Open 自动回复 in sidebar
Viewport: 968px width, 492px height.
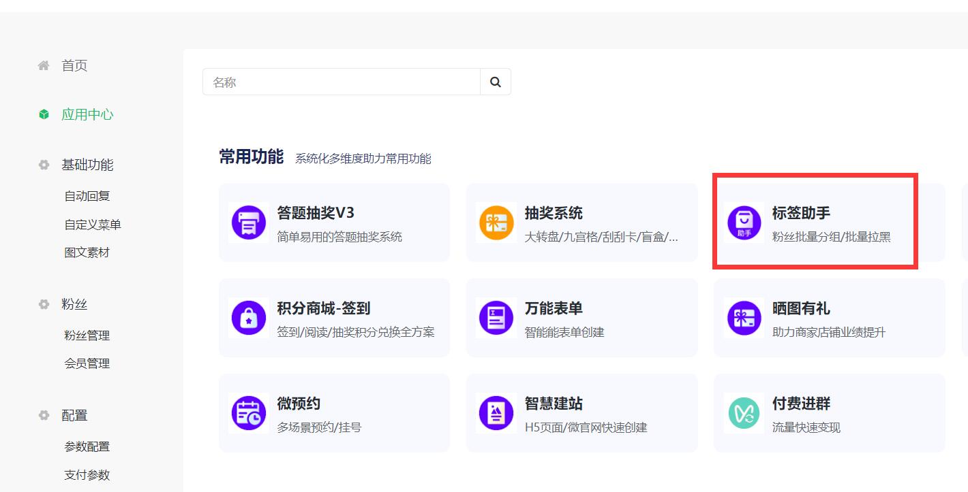87,196
